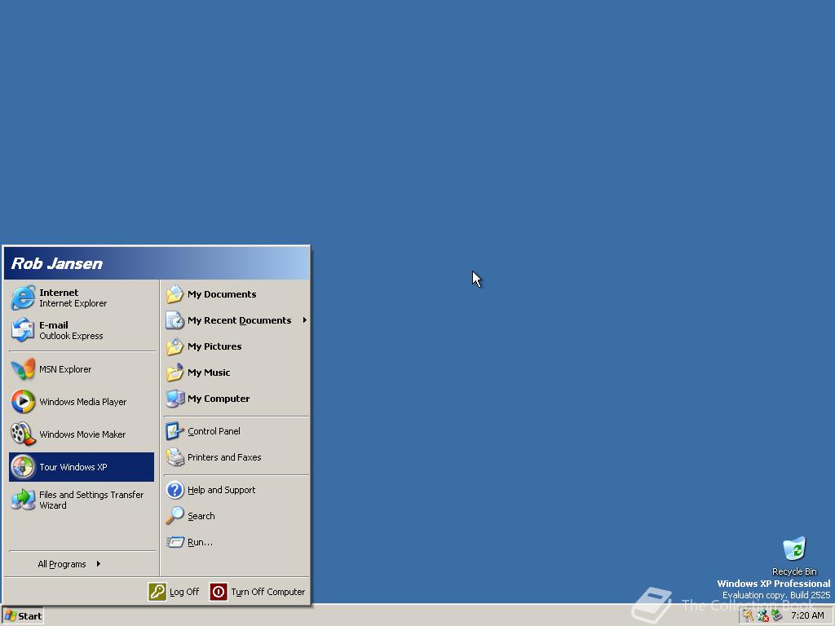Open the My Documents folder
835x626 pixels.
click(236, 294)
